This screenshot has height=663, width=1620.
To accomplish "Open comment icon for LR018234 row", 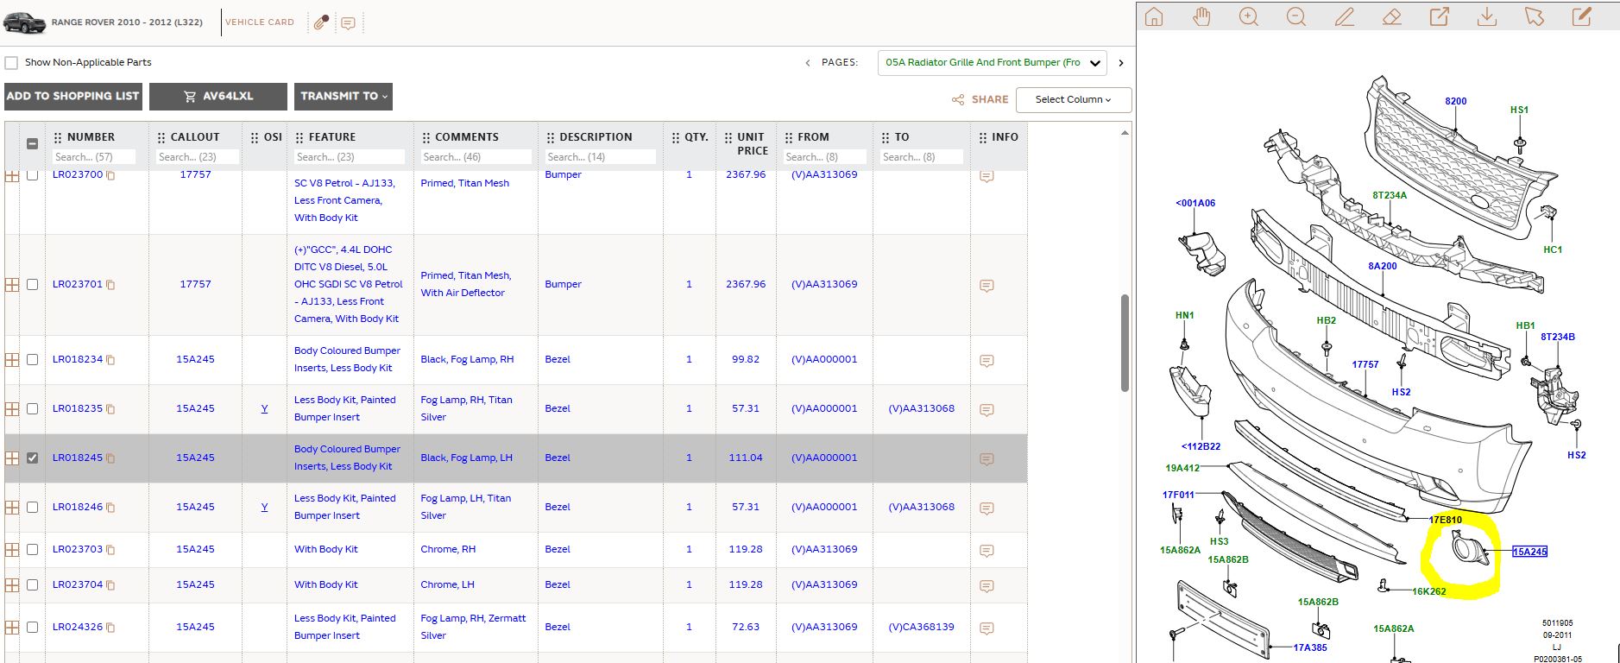I will [x=987, y=360].
